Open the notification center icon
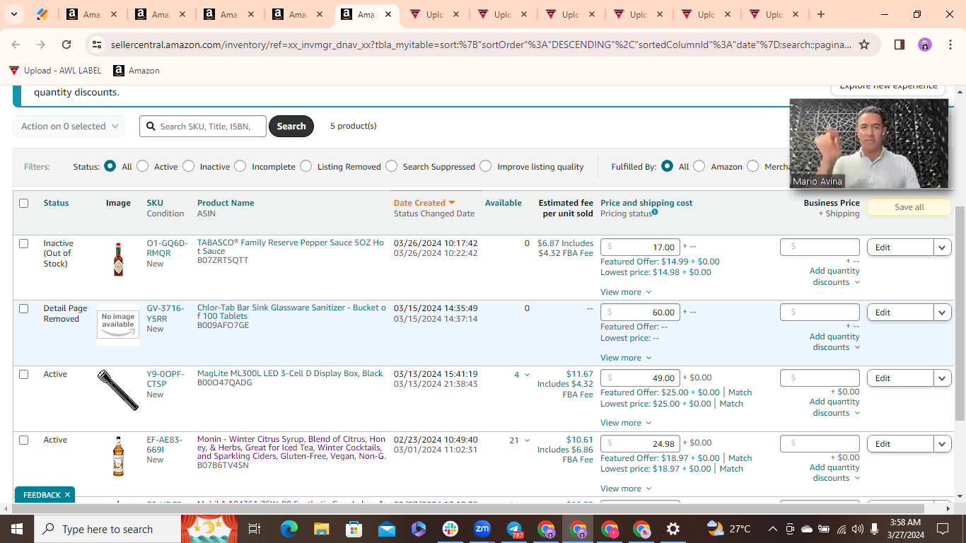Image resolution: width=966 pixels, height=543 pixels. pos(942,529)
